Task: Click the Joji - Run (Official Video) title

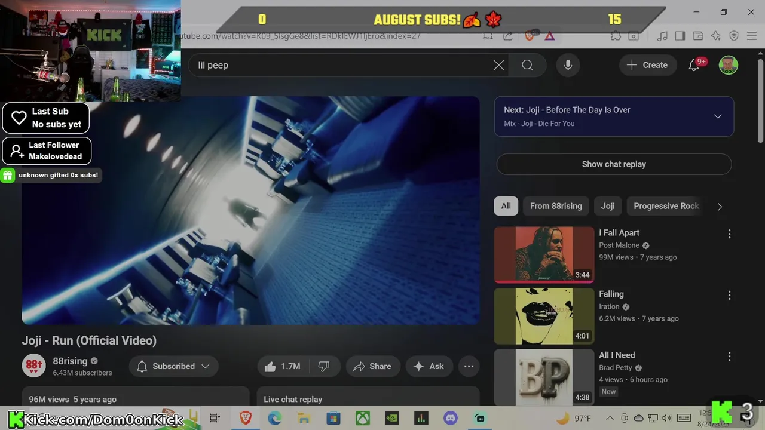Action: [89, 340]
